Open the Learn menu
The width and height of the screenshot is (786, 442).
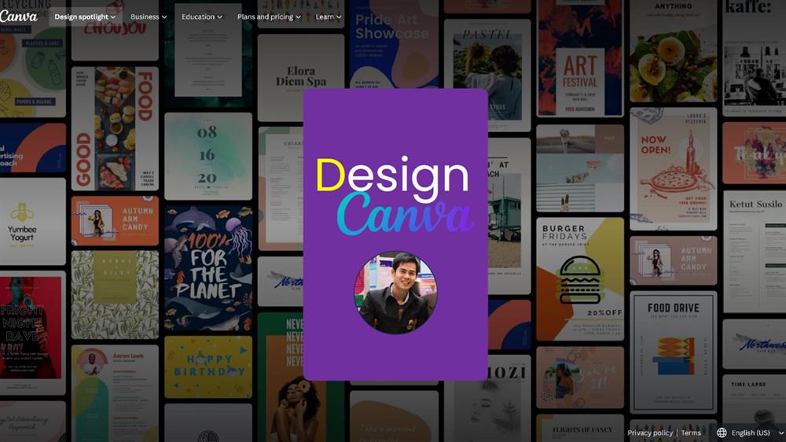pyautogui.click(x=329, y=17)
